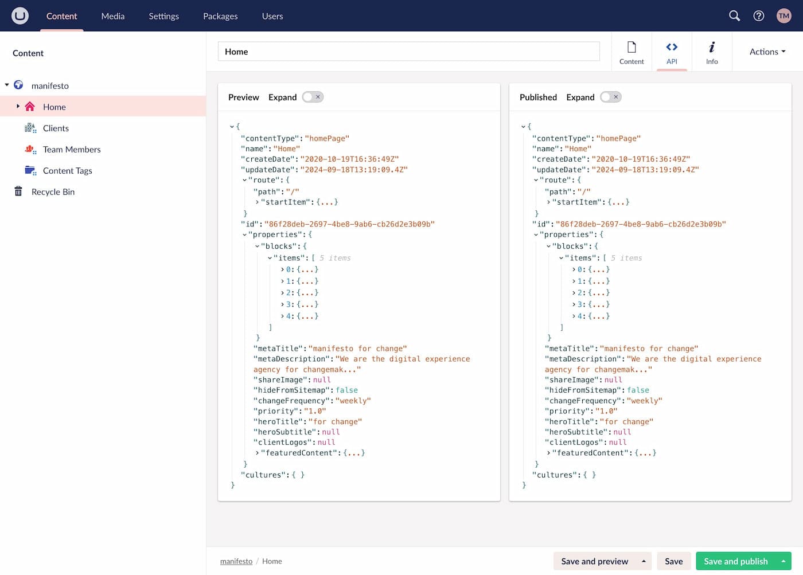Expand the Home node in the content tree
The height and width of the screenshot is (575, 803).
[18, 107]
